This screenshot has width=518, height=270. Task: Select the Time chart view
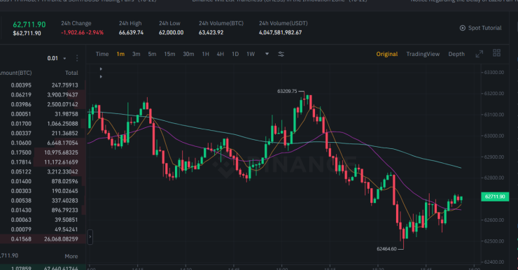click(x=102, y=54)
